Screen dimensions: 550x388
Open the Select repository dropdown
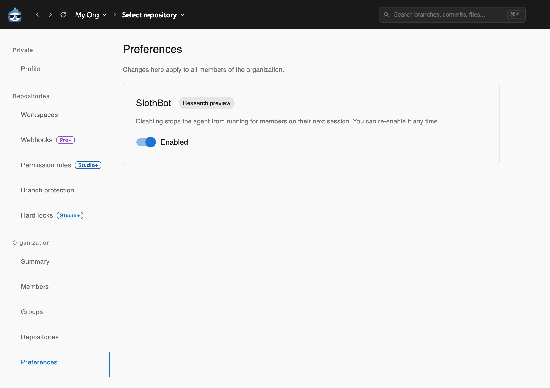[153, 15]
